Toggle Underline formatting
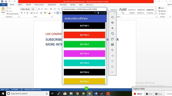 tap(27, 13)
